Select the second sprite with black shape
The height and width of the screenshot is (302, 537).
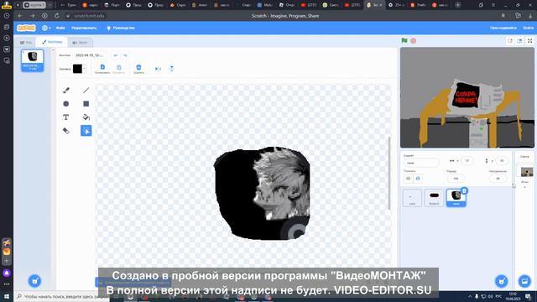click(x=434, y=198)
